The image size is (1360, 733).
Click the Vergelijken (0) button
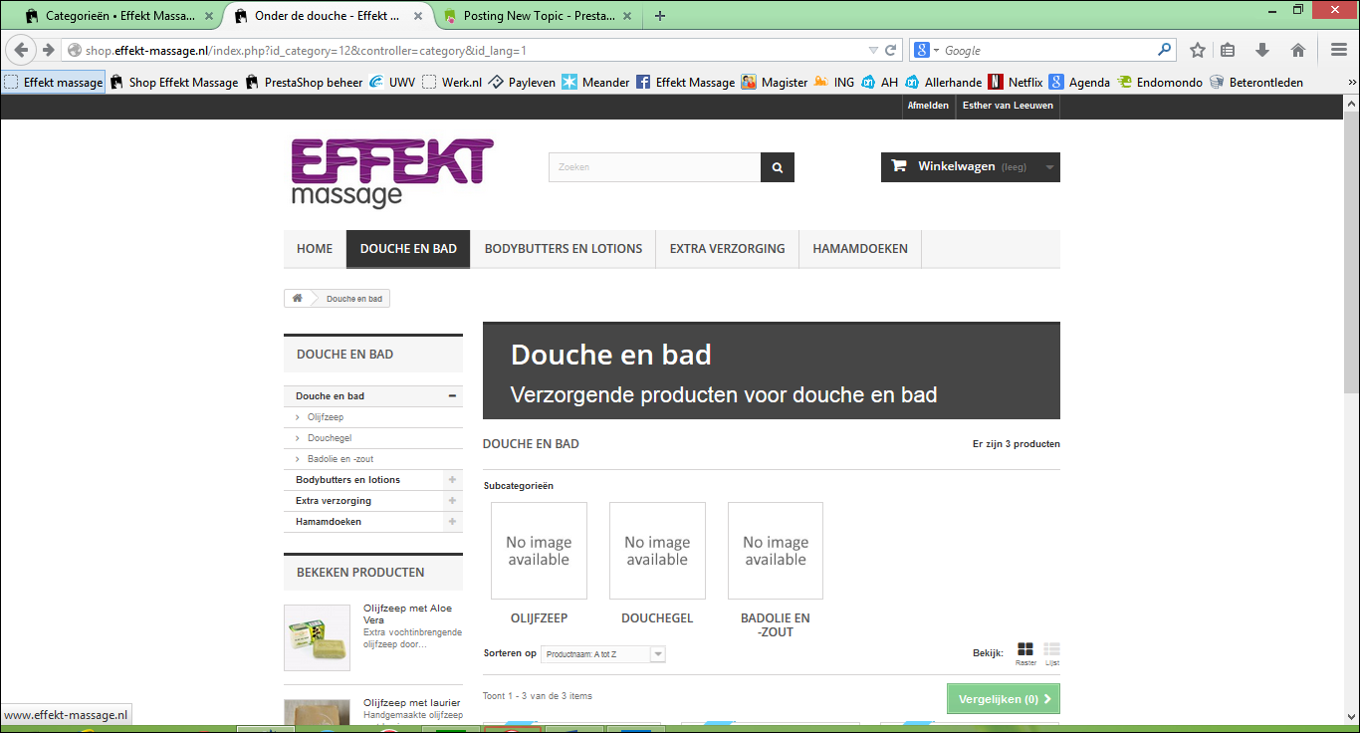[1004, 699]
